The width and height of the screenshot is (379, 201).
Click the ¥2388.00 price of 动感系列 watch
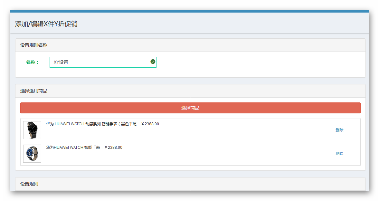[150, 124]
